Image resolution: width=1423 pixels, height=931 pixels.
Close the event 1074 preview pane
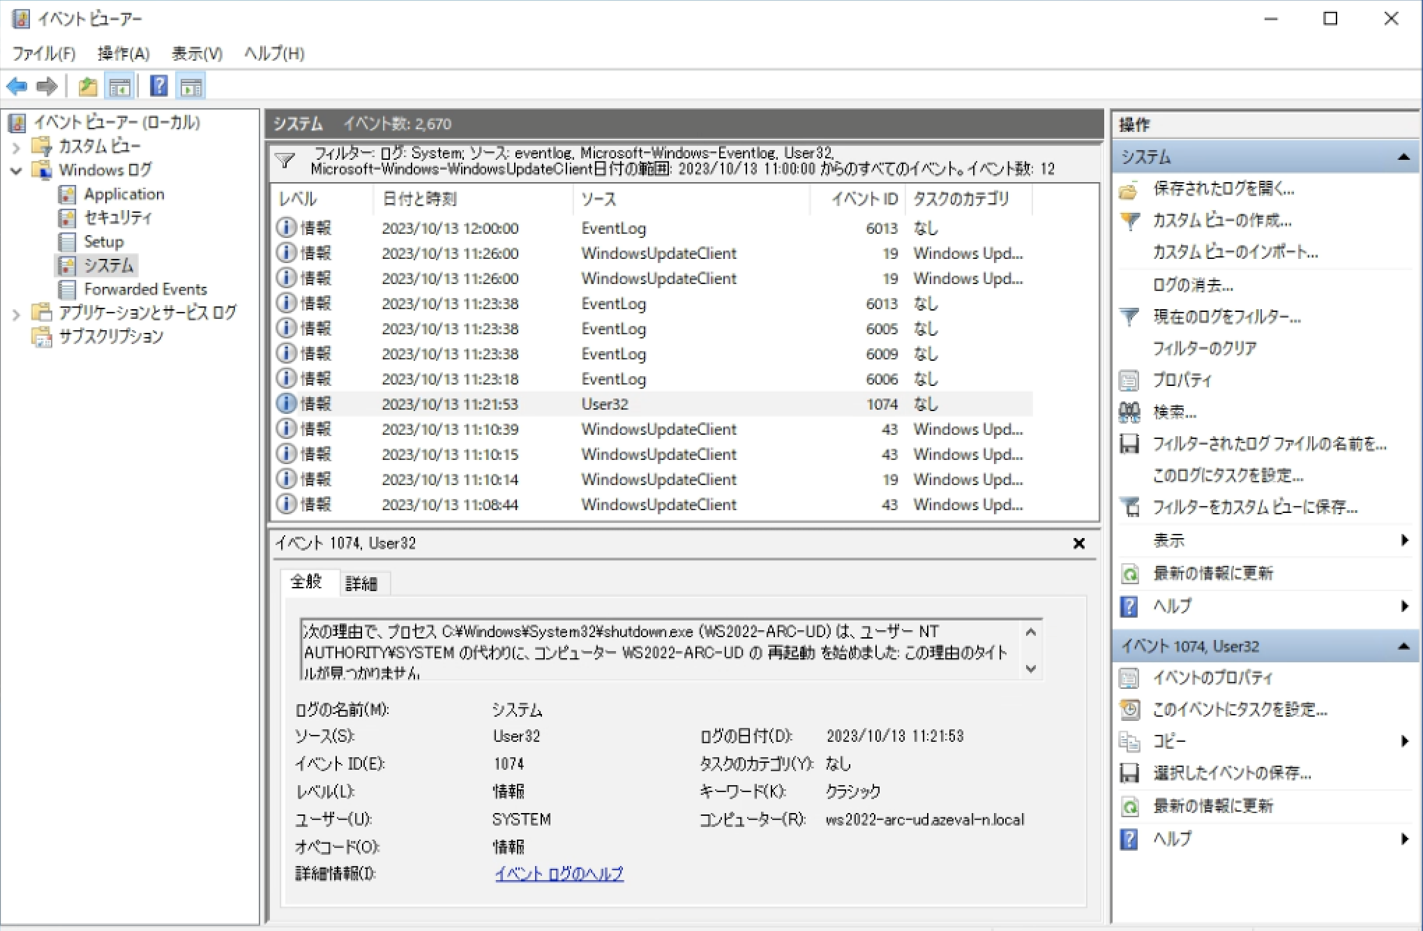tap(1079, 544)
